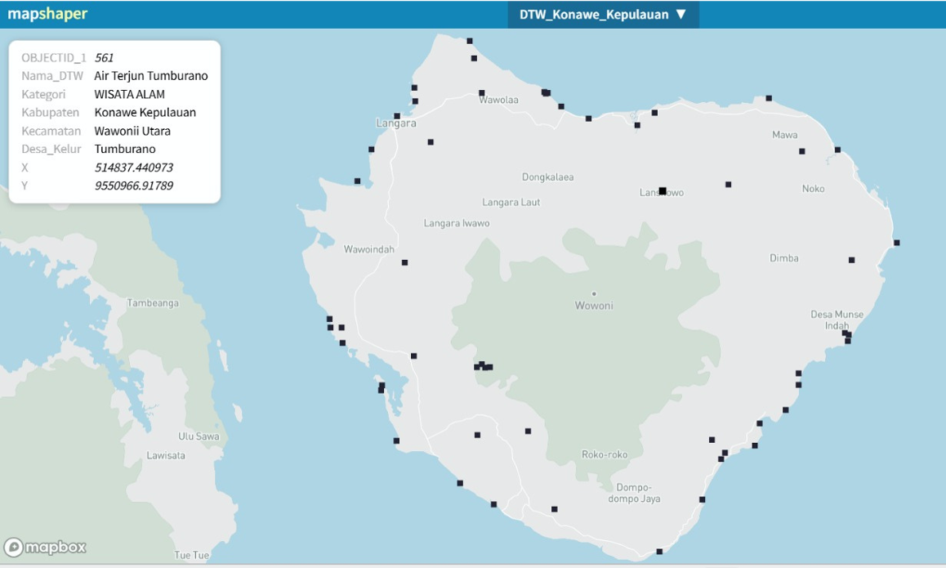
Task: Select the point marker right of Dimba label
Action: click(x=851, y=260)
